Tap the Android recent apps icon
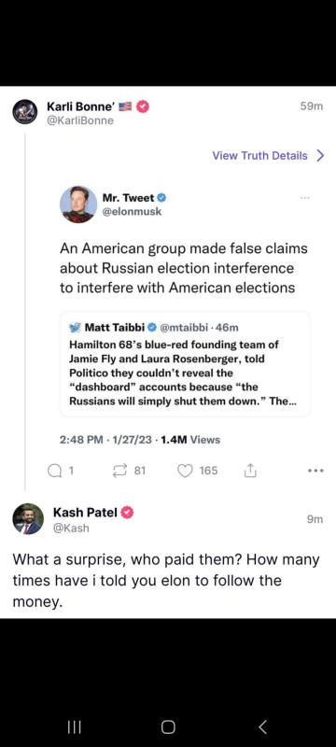 tap(75, 726)
